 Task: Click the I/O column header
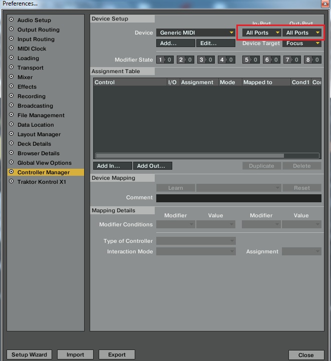coord(173,82)
